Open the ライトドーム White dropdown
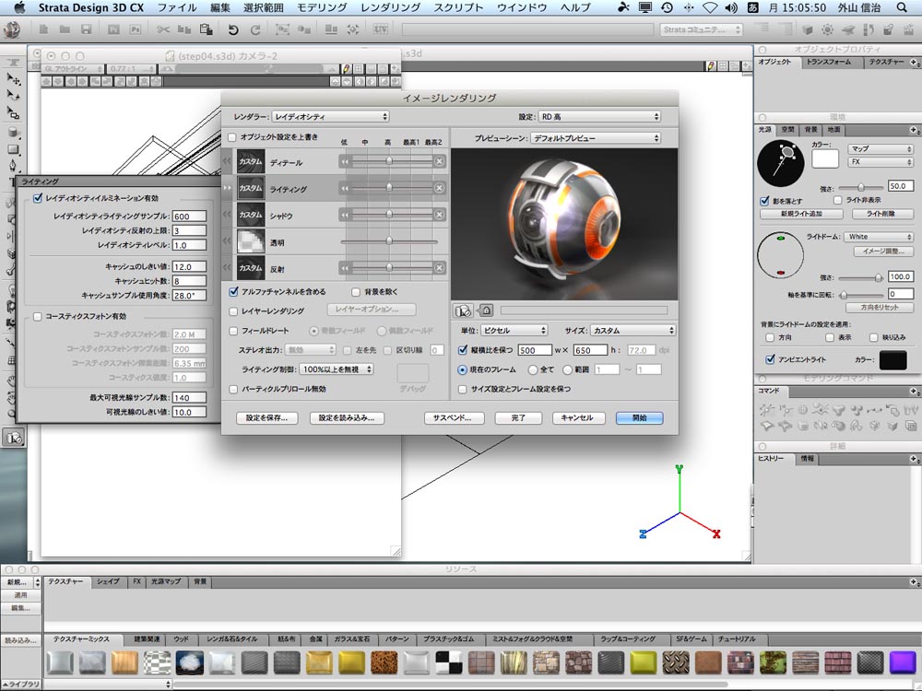 pos(880,236)
